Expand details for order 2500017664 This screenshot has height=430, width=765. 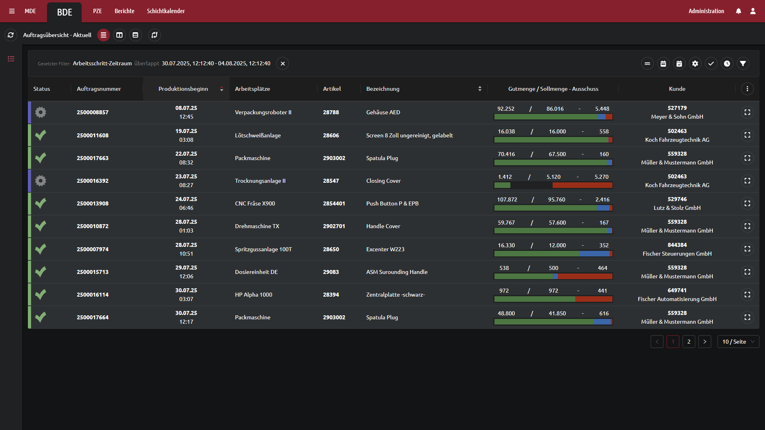tap(747, 317)
